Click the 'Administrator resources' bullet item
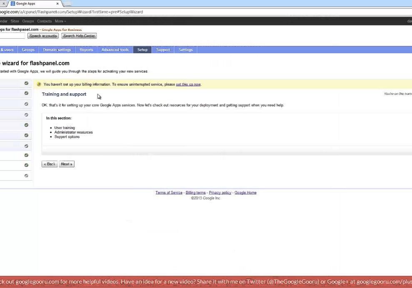Screen dimensions: 412x288 point(74,132)
